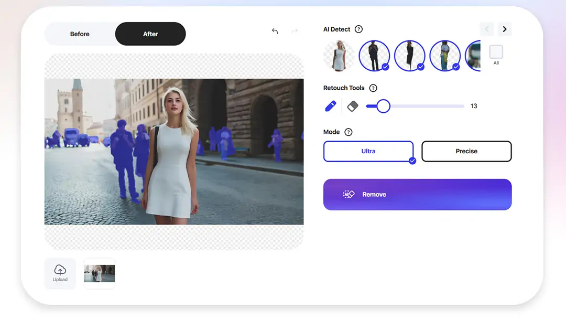Deselect the second checked dark figure detection

point(410,56)
